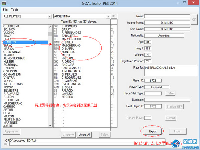Click the Shirt Name field

(x=167, y=29)
